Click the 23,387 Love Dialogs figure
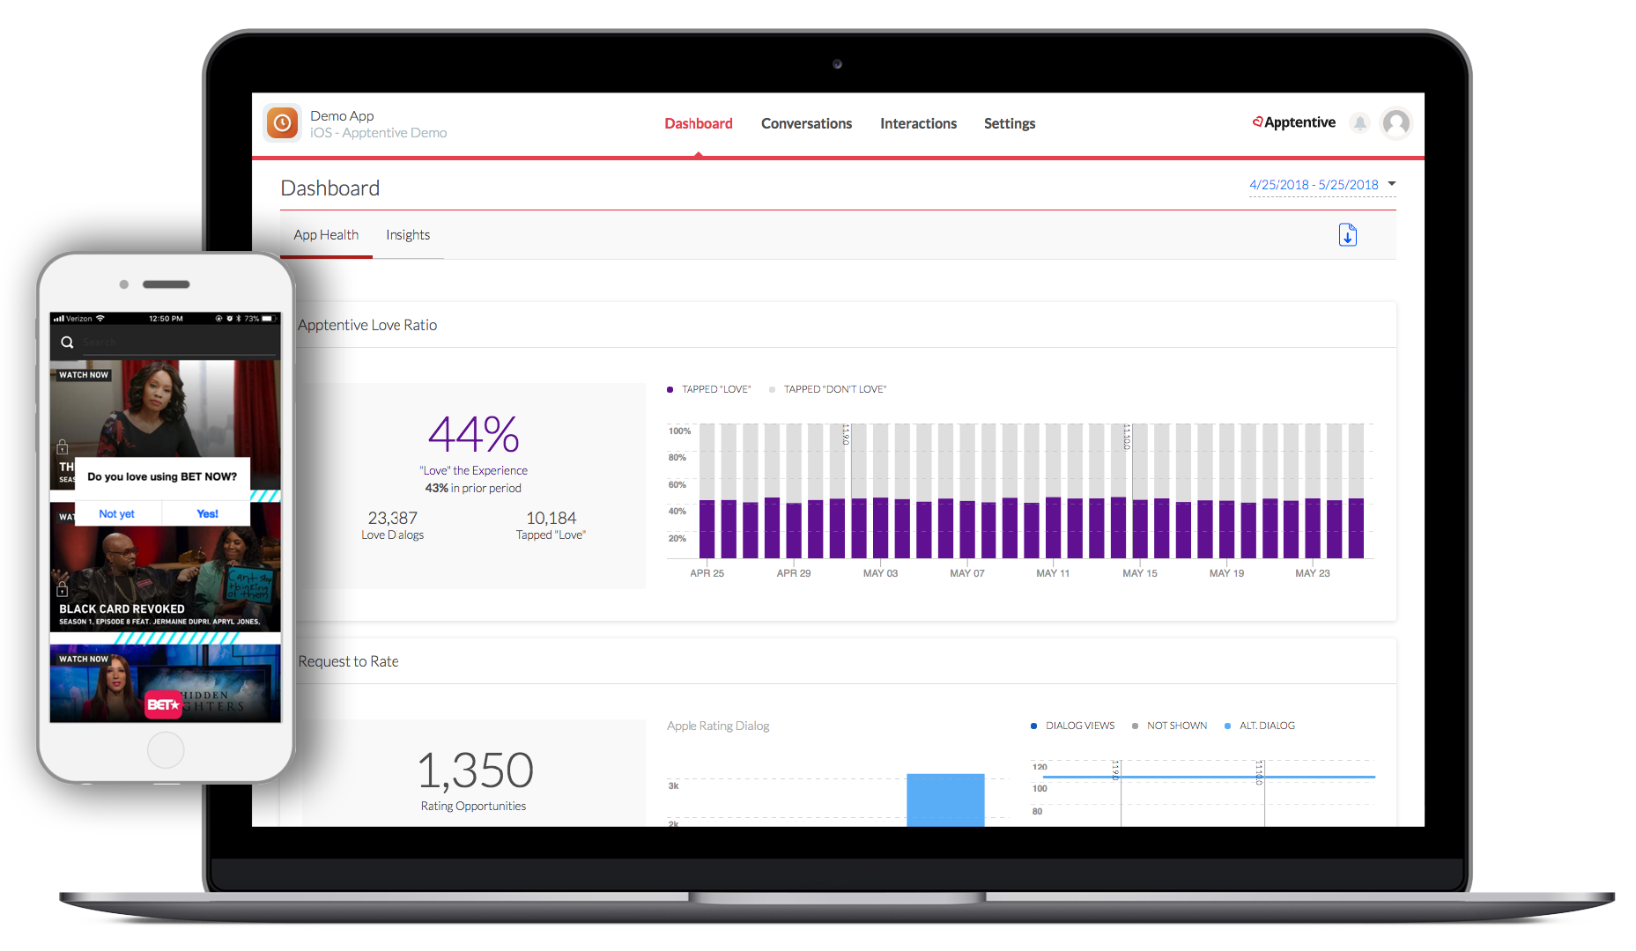 coord(393,518)
